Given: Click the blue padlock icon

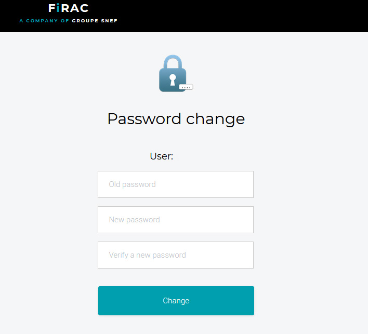Looking at the screenshot, I should coord(173,74).
